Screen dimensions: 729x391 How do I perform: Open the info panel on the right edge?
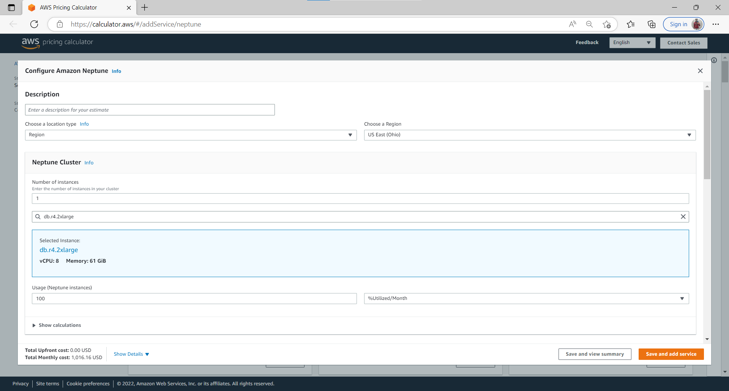coord(714,60)
